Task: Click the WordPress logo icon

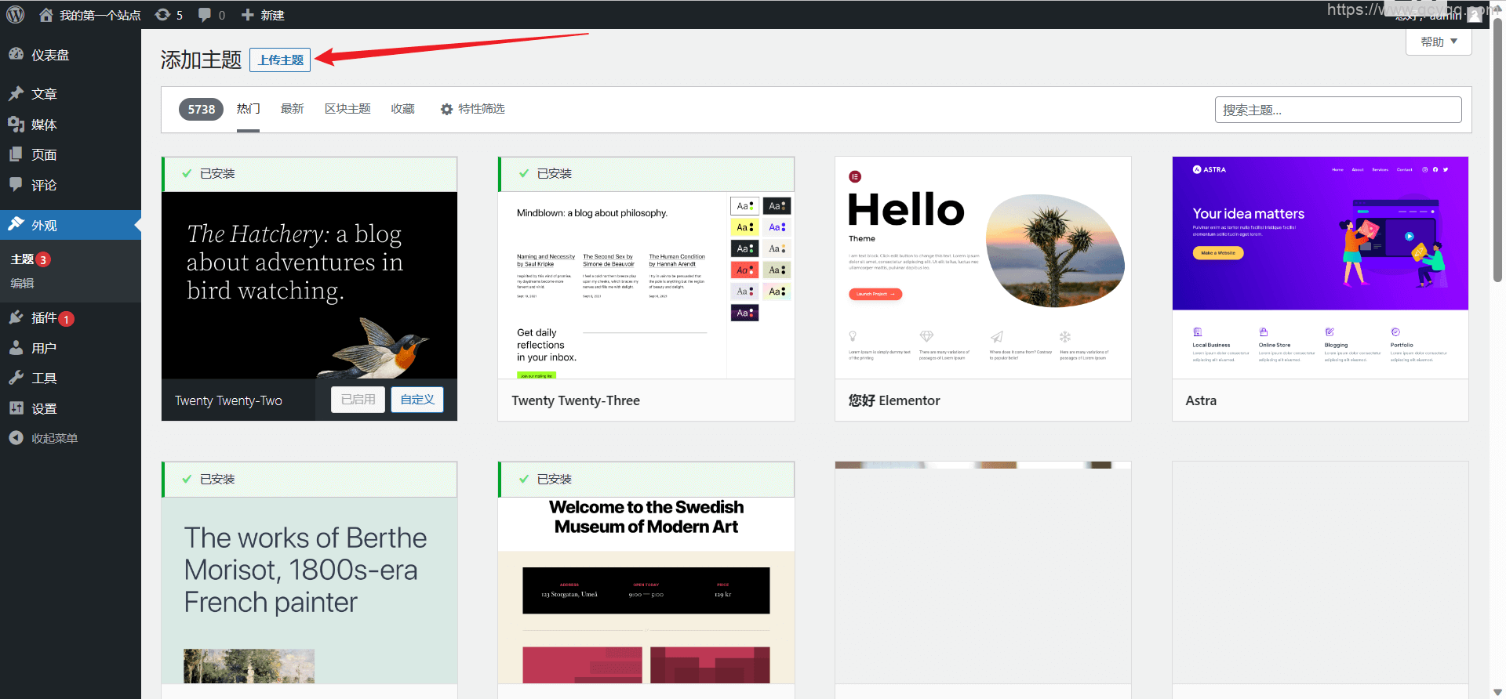Action: click(16, 15)
